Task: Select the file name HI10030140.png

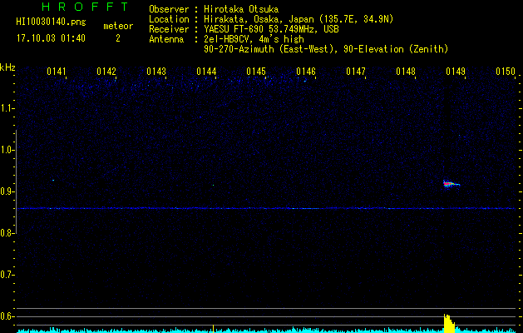Action: tap(51, 22)
